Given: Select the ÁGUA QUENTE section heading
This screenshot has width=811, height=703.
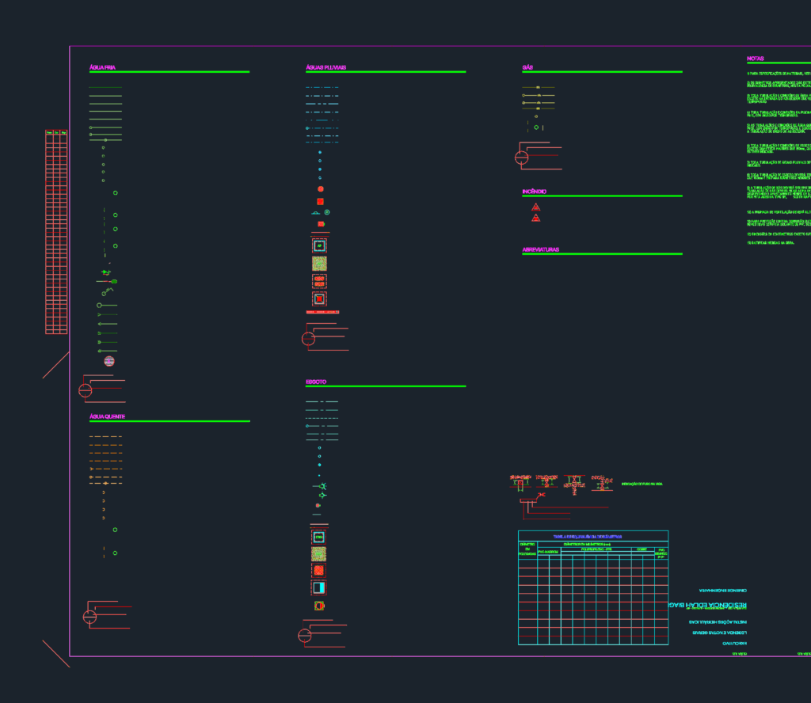Looking at the screenshot, I should (x=107, y=416).
